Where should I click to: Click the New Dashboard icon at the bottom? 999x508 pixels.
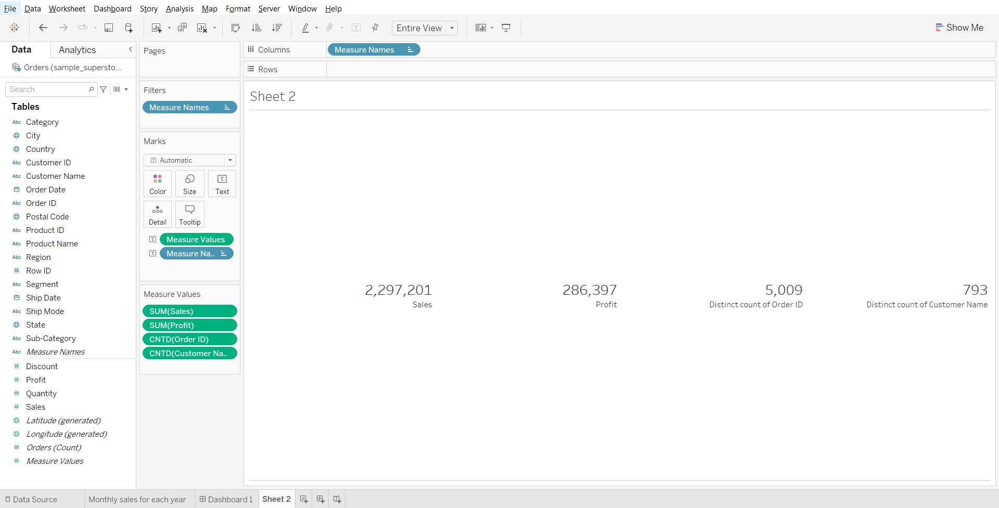(321, 499)
